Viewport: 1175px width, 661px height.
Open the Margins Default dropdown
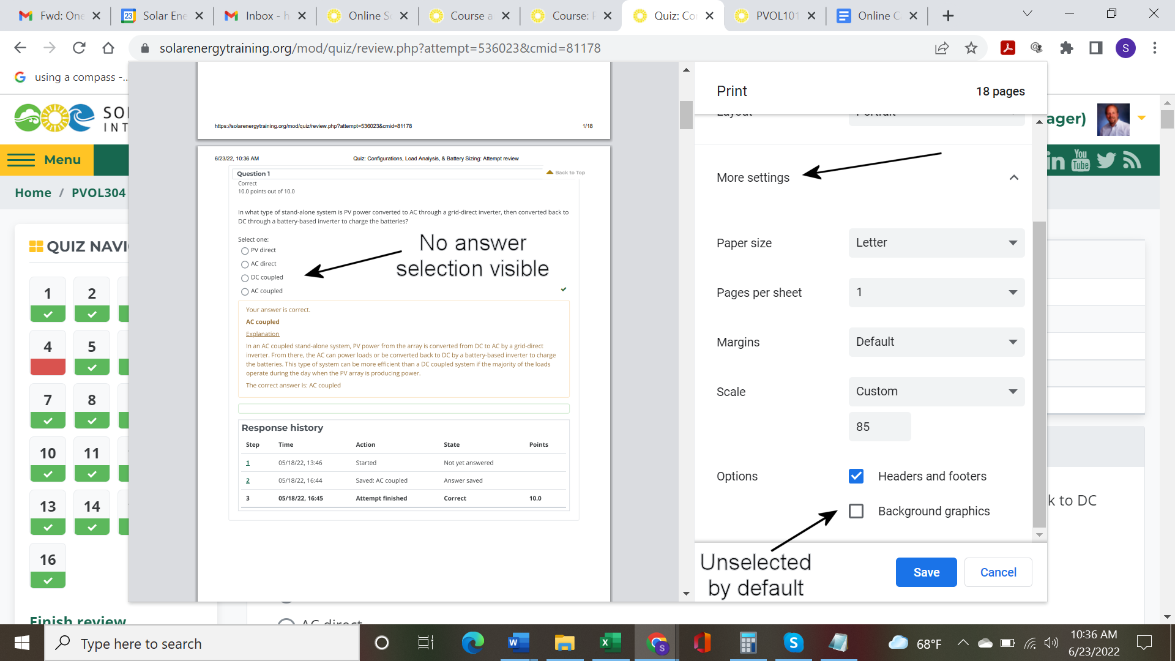[936, 342]
